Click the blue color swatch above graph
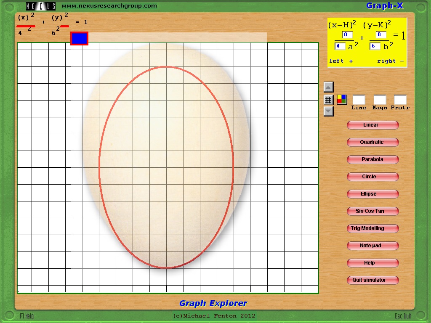The height and width of the screenshot is (323, 431). [79, 39]
